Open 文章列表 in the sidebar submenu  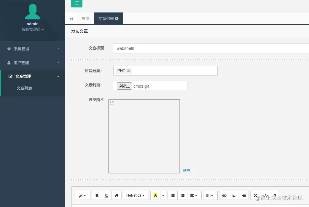[x=24, y=88]
